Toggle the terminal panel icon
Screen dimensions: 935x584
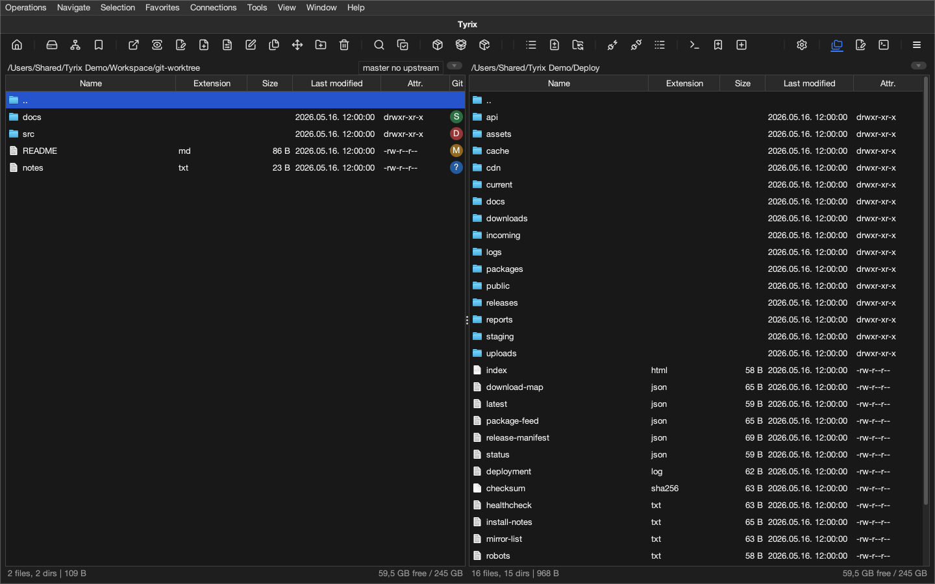[884, 45]
